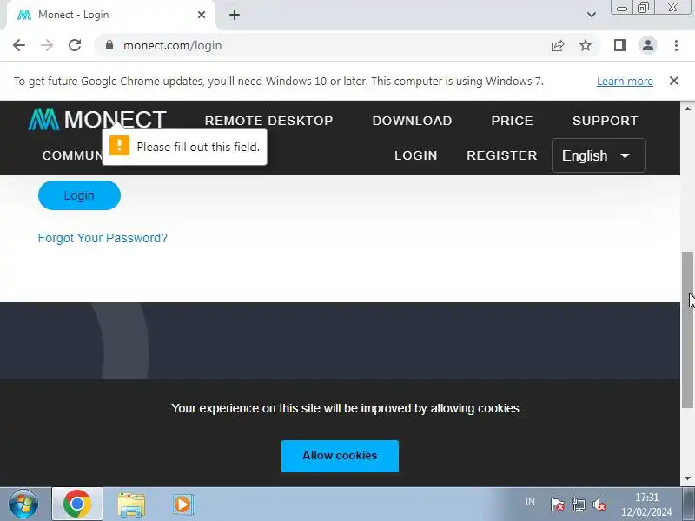Image resolution: width=695 pixels, height=521 pixels.
Task: Go to the DOWNLOAD nav item
Action: pyautogui.click(x=412, y=121)
